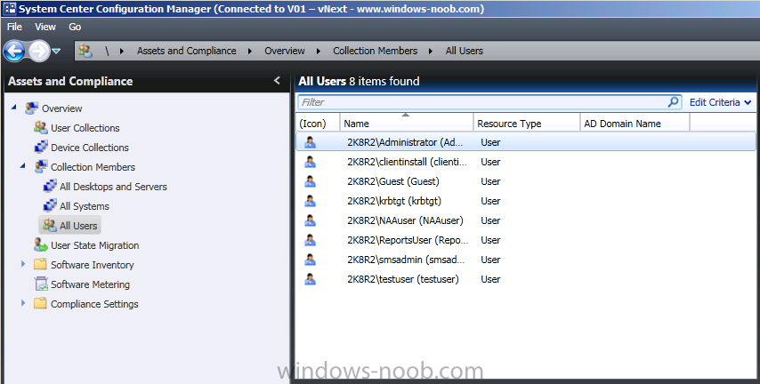Click the Forward navigation arrow button

point(39,51)
